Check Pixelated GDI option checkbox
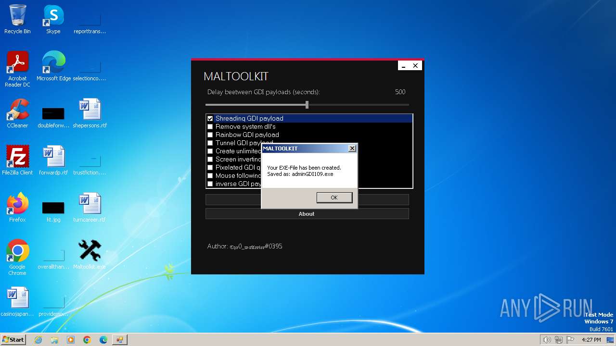The image size is (616, 346). point(210,167)
